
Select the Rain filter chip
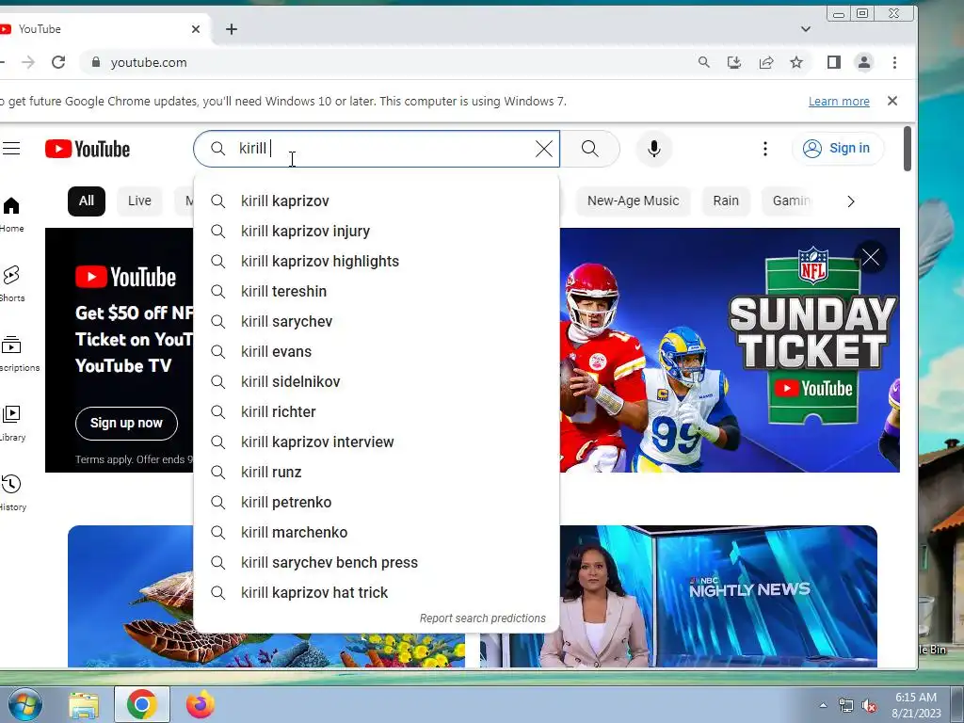click(726, 201)
